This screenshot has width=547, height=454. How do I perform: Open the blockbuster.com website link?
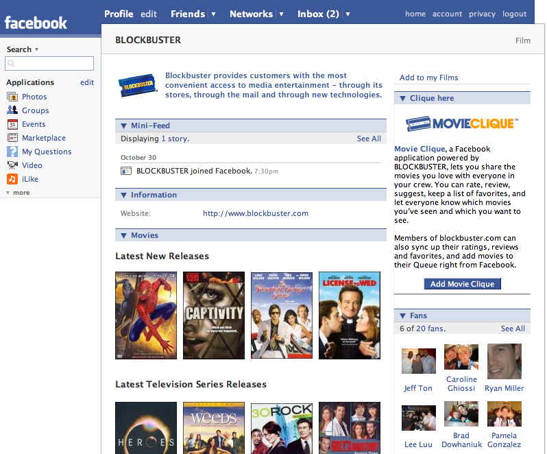tap(256, 213)
